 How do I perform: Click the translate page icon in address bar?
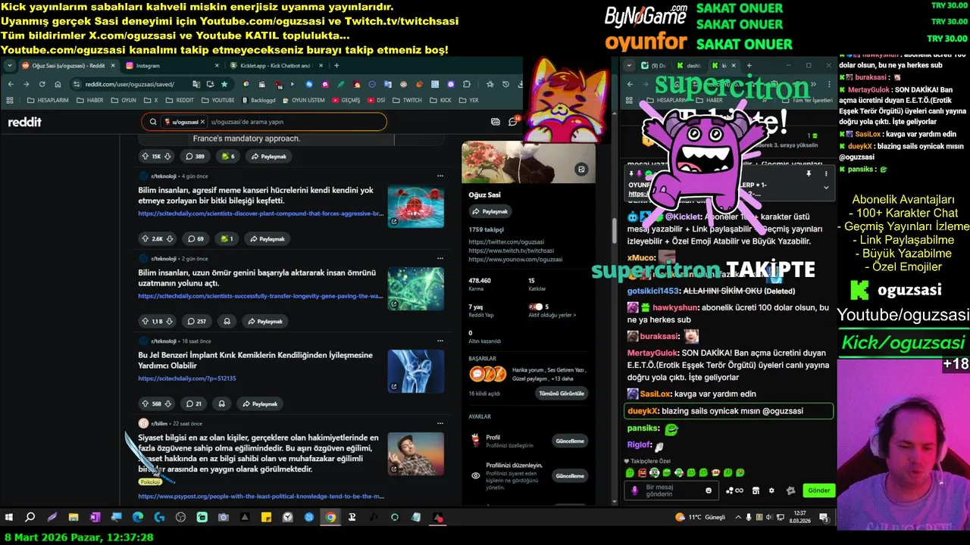[x=196, y=84]
